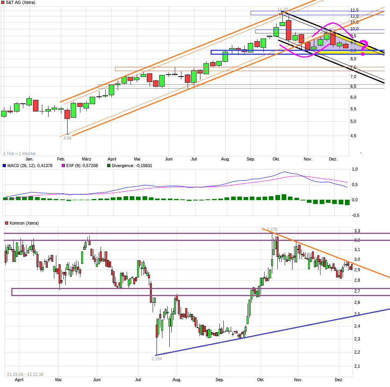Click the 3,3 price level on Kontron axis
Screen dimensions: 390x387
click(x=357, y=231)
